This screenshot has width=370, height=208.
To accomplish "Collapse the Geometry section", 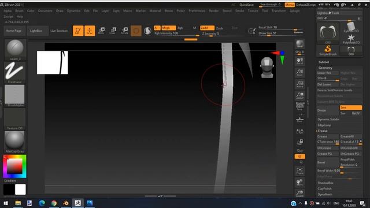I will 325,68.
